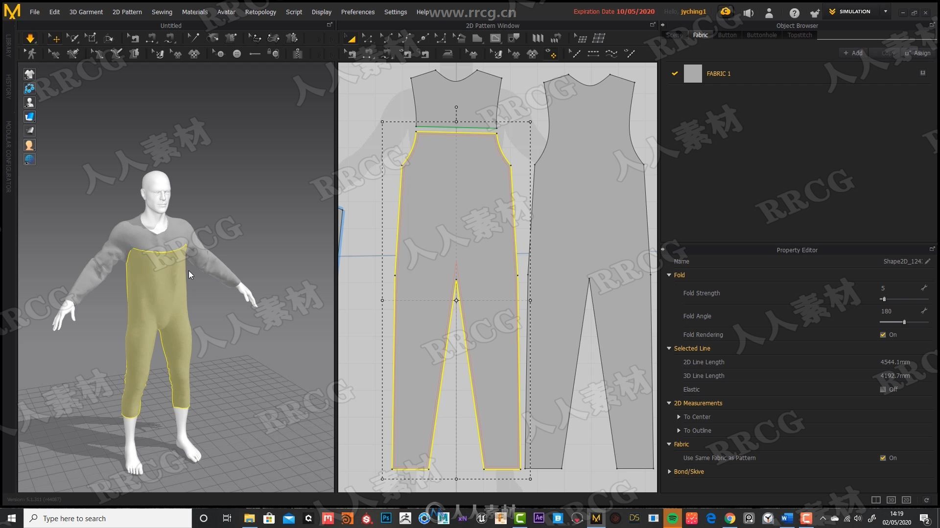The width and height of the screenshot is (940, 528).
Task: Open the Sewing menu
Action: click(x=161, y=11)
